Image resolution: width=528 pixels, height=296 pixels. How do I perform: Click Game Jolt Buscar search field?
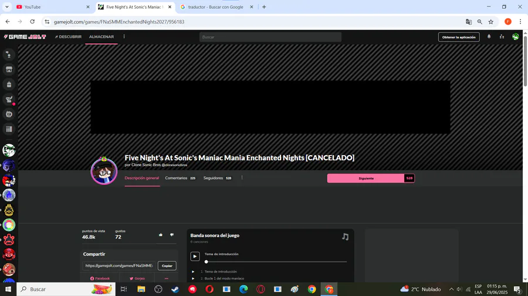[270, 37]
